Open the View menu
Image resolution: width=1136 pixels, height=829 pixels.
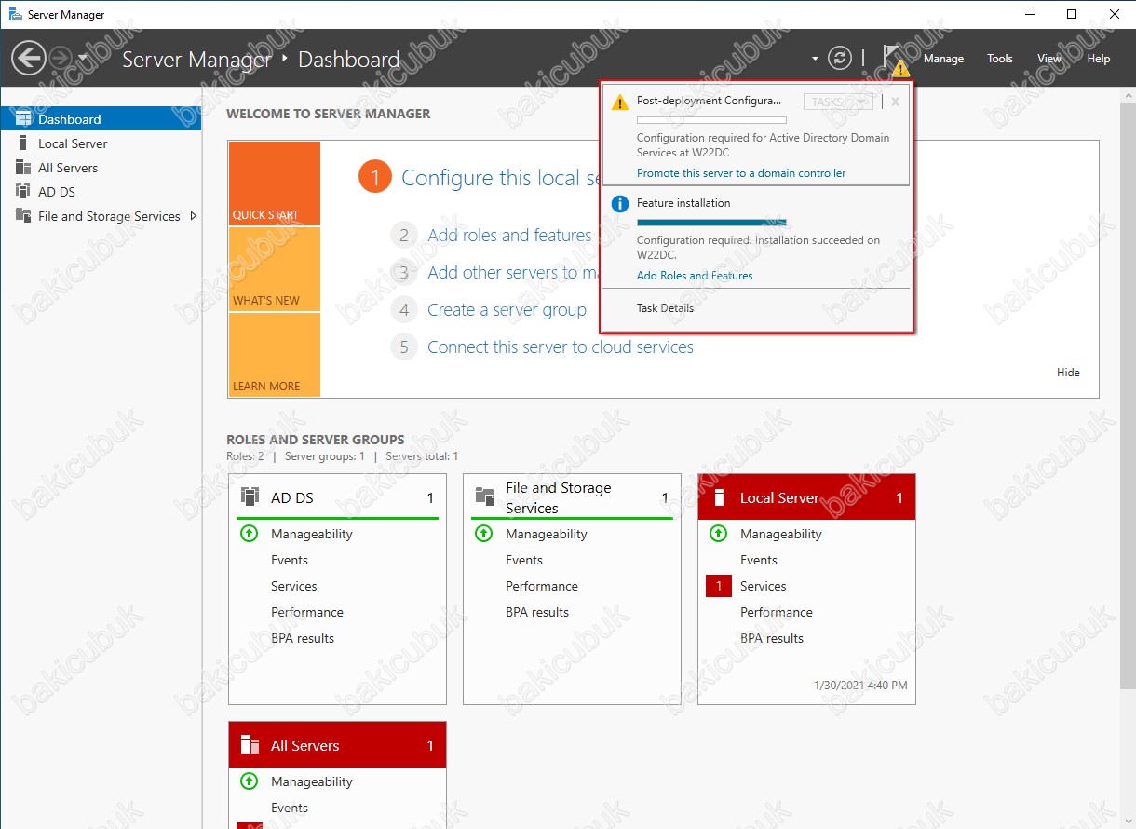1049,59
